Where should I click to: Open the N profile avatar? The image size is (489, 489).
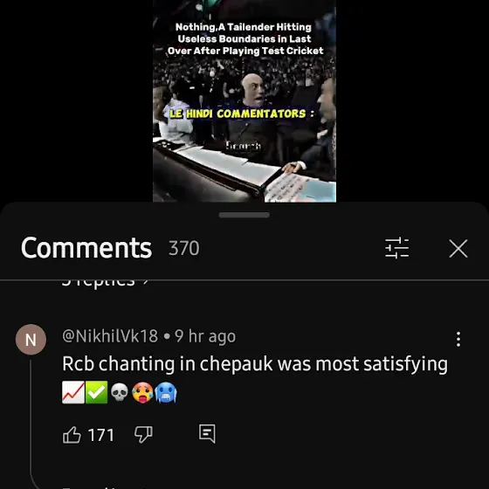pos(31,340)
